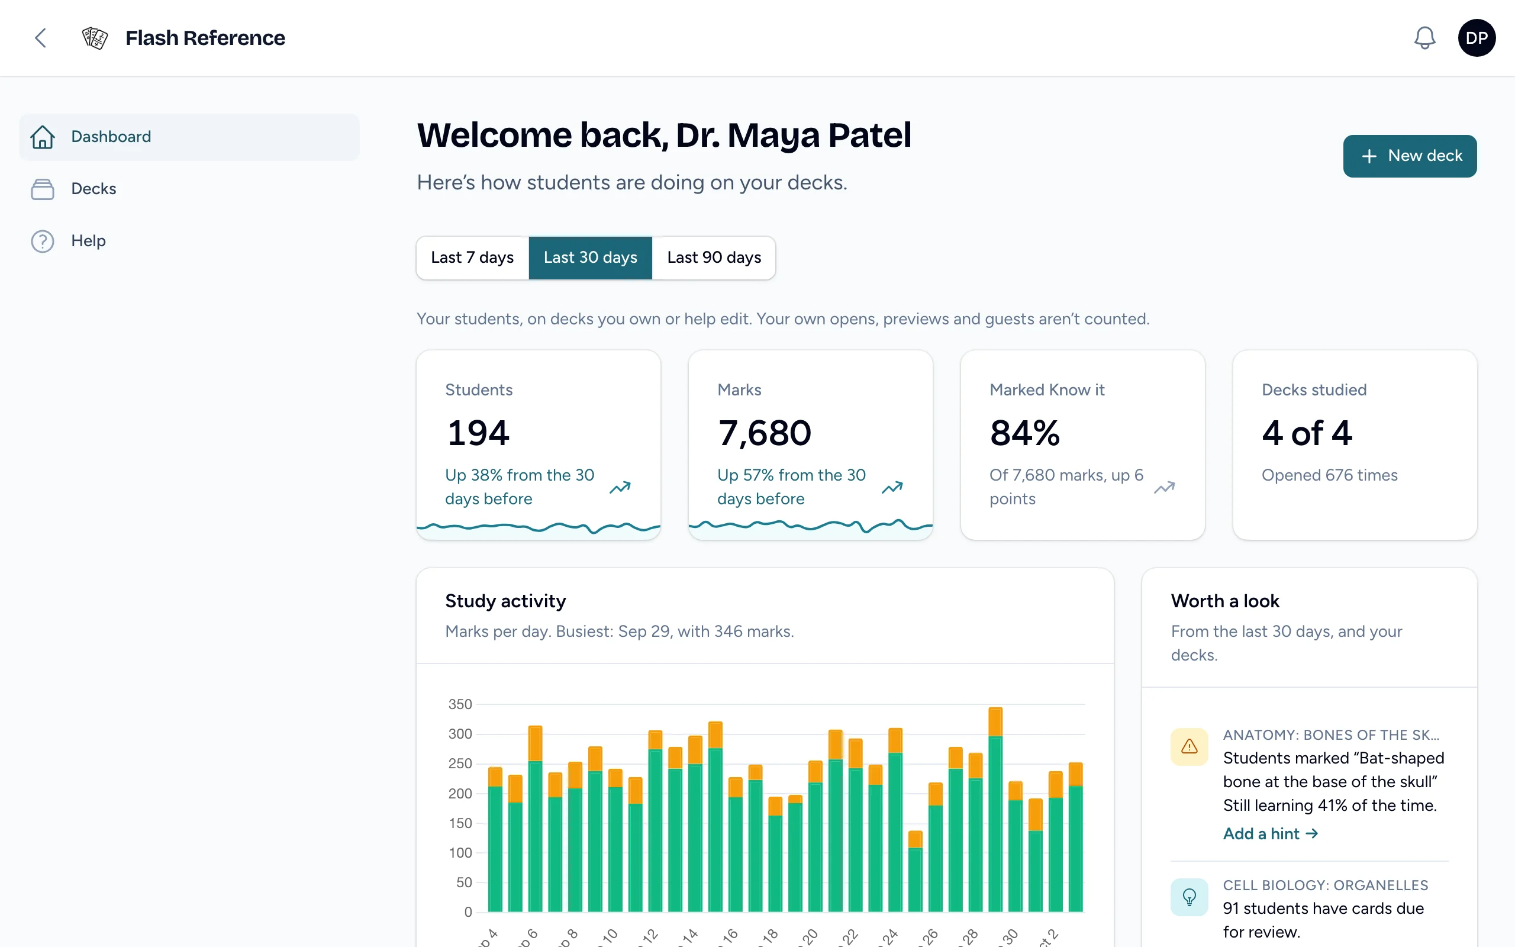Click "CELL BIOLOGY: ORGANELLES" heading
The height and width of the screenshot is (947, 1515).
[1325, 885]
